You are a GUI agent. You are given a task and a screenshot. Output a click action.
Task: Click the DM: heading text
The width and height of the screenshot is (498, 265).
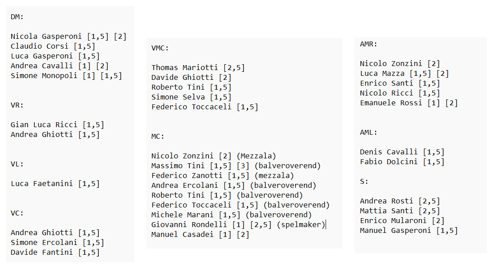pos(17,17)
